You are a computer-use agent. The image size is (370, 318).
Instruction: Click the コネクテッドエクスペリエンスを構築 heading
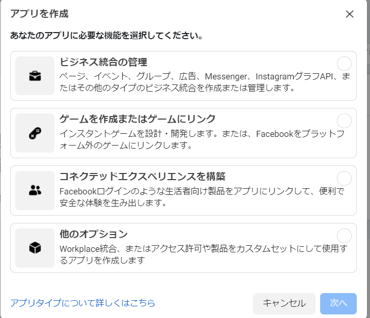tap(143, 177)
